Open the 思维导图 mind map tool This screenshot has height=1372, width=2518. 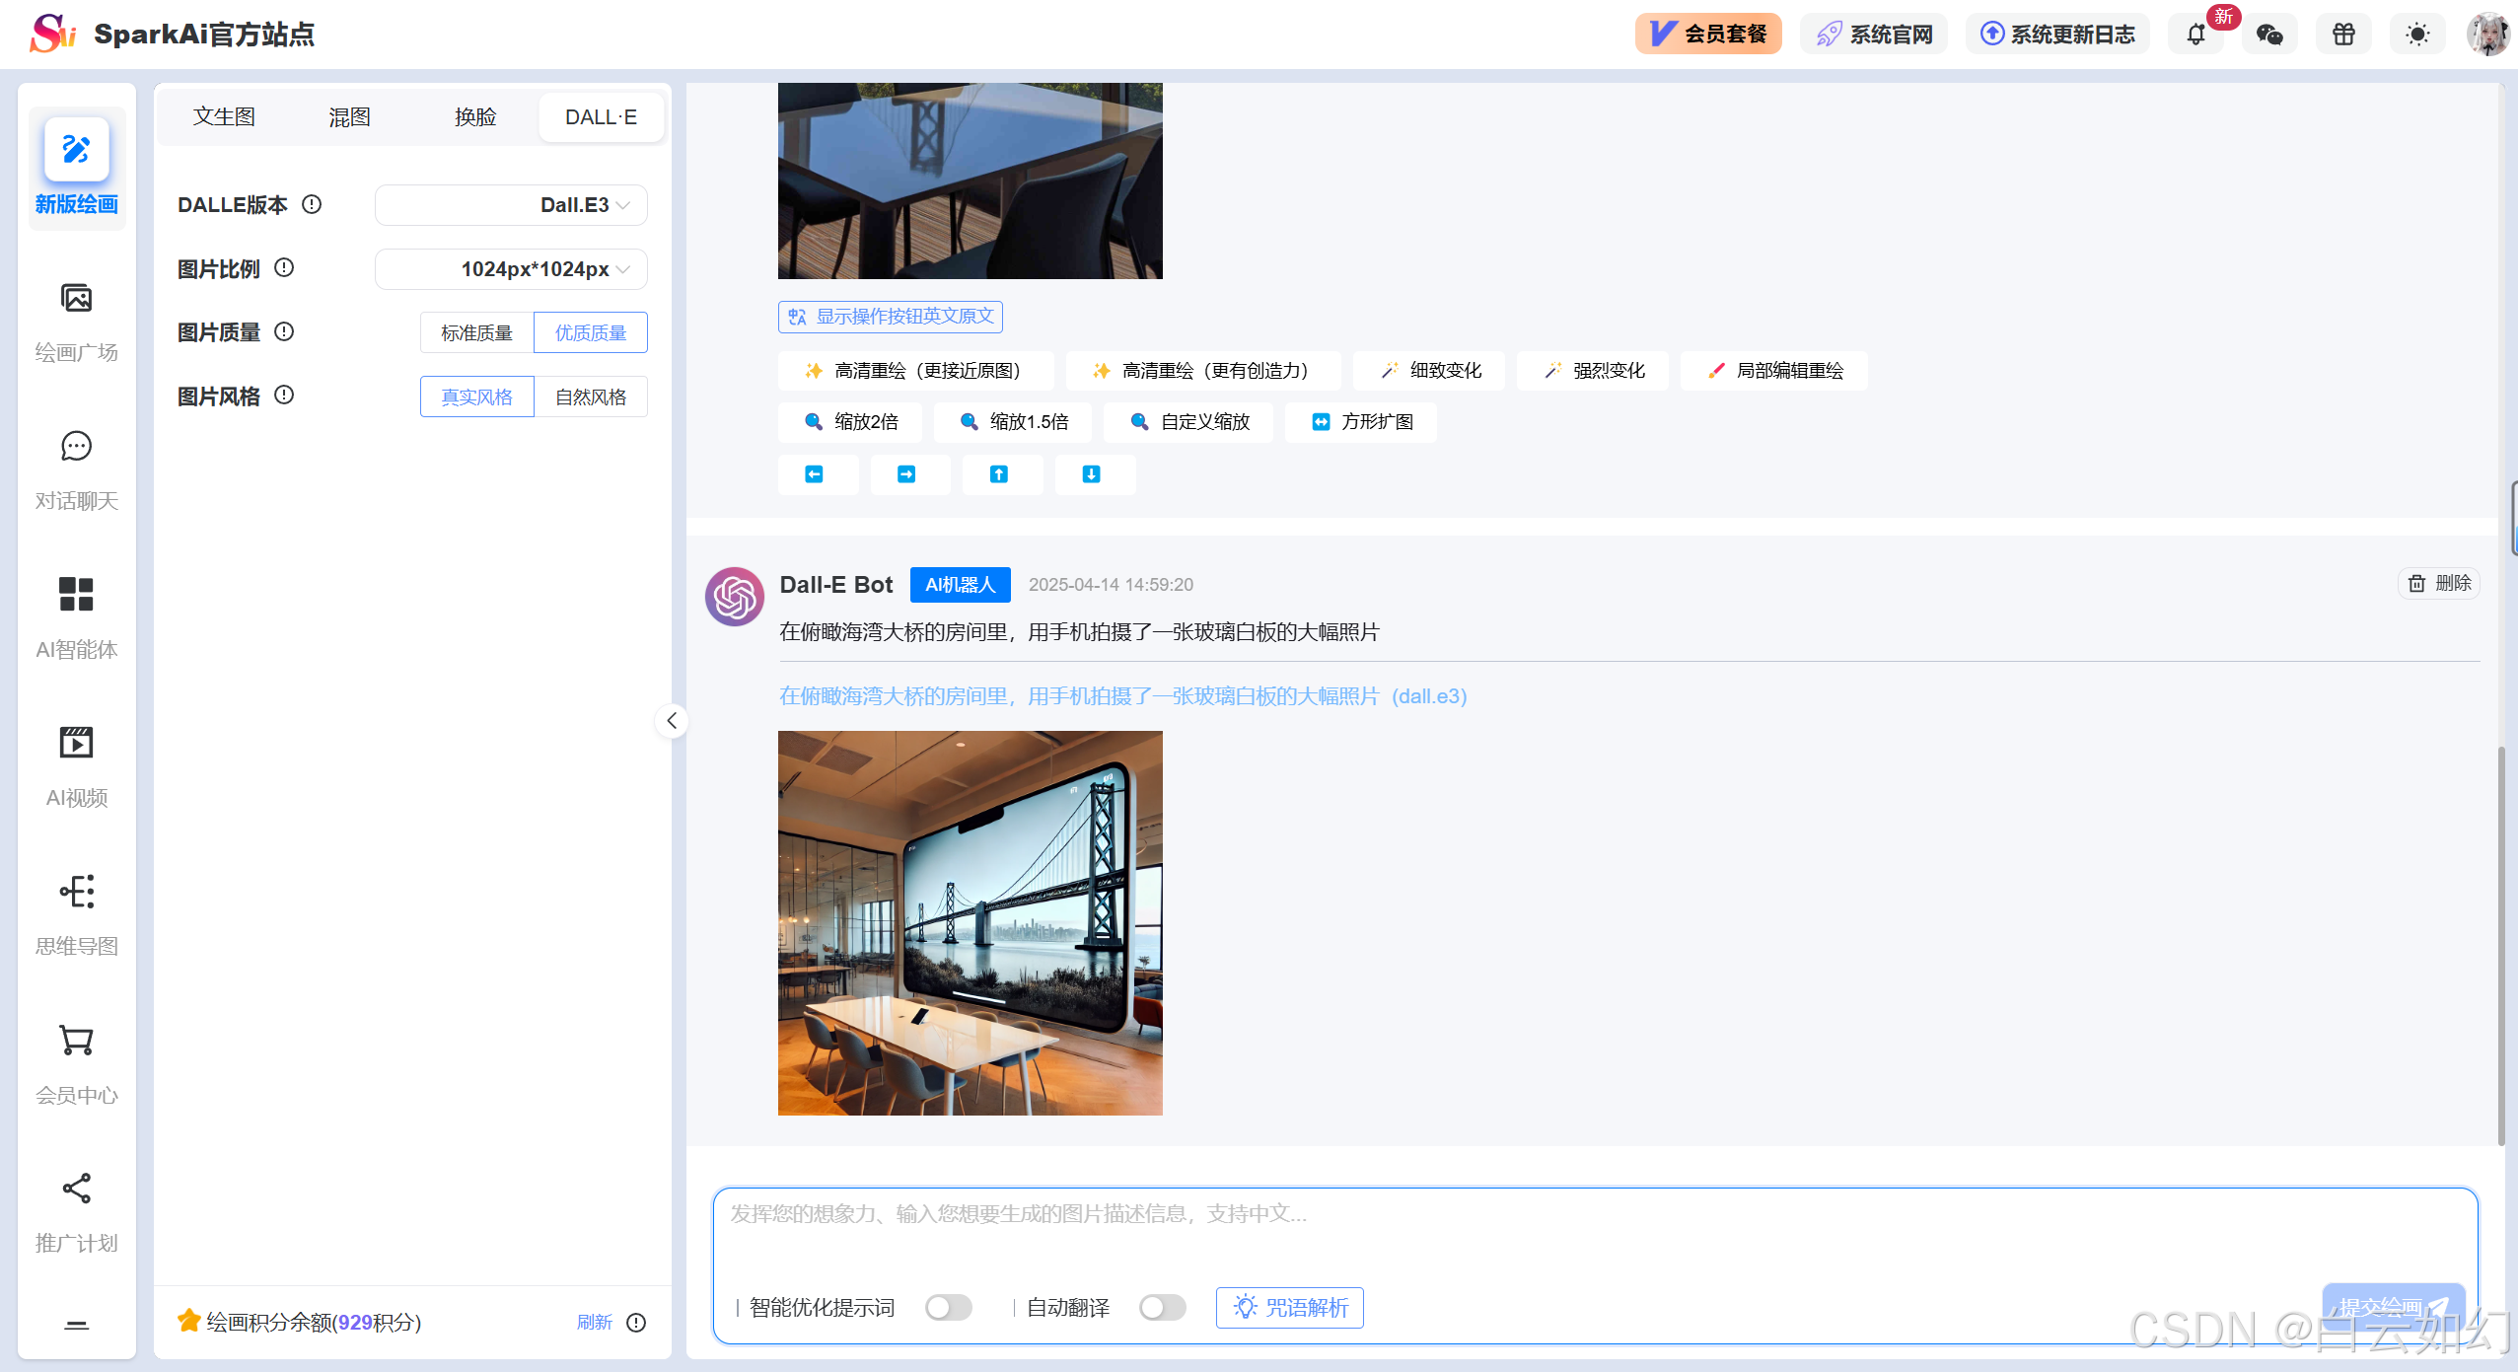(x=76, y=892)
